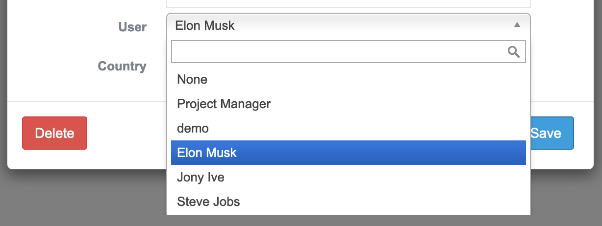Collapse the User dropdown with its arrow
The width and height of the screenshot is (602, 226).
(517, 24)
